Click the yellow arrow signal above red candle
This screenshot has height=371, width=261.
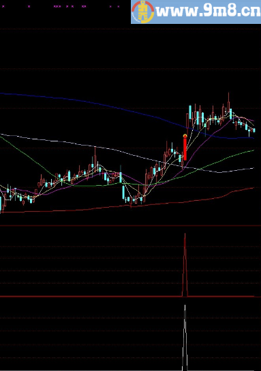point(185,136)
